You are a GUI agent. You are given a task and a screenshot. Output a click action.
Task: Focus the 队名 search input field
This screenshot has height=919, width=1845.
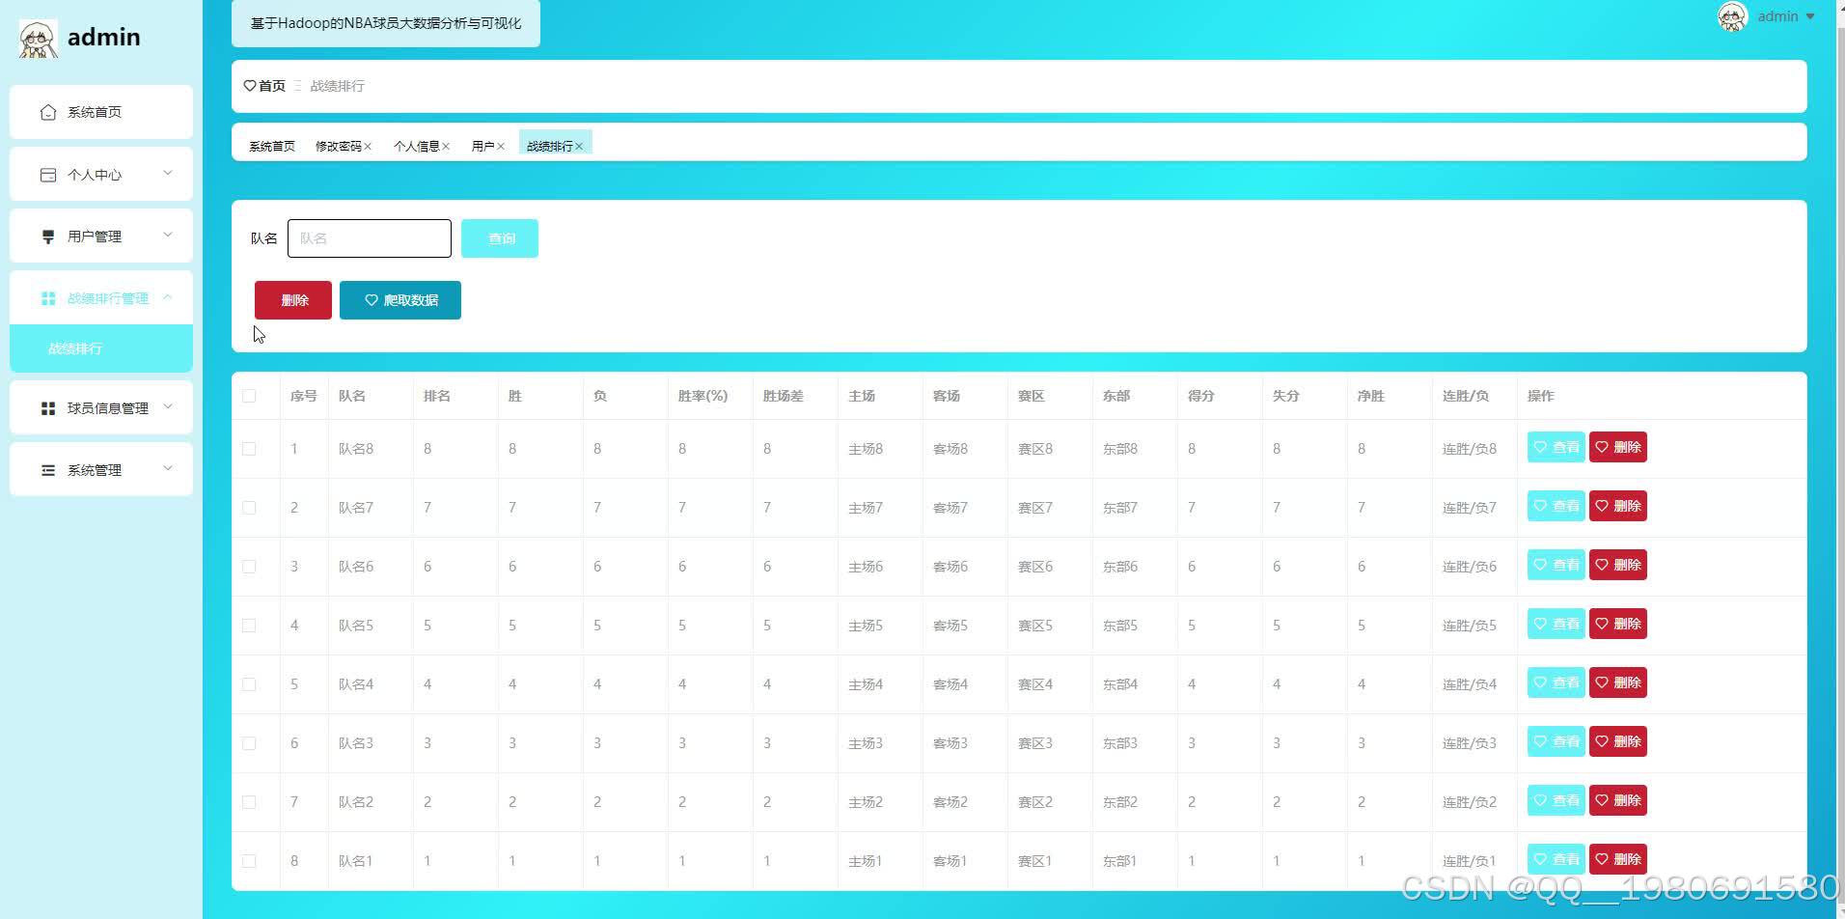370,238
